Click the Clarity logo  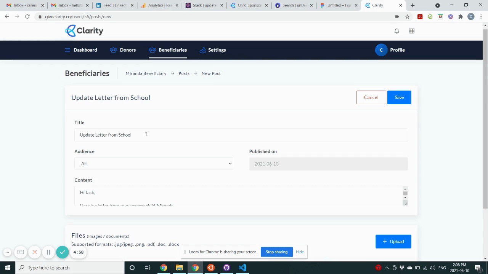(x=84, y=30)
